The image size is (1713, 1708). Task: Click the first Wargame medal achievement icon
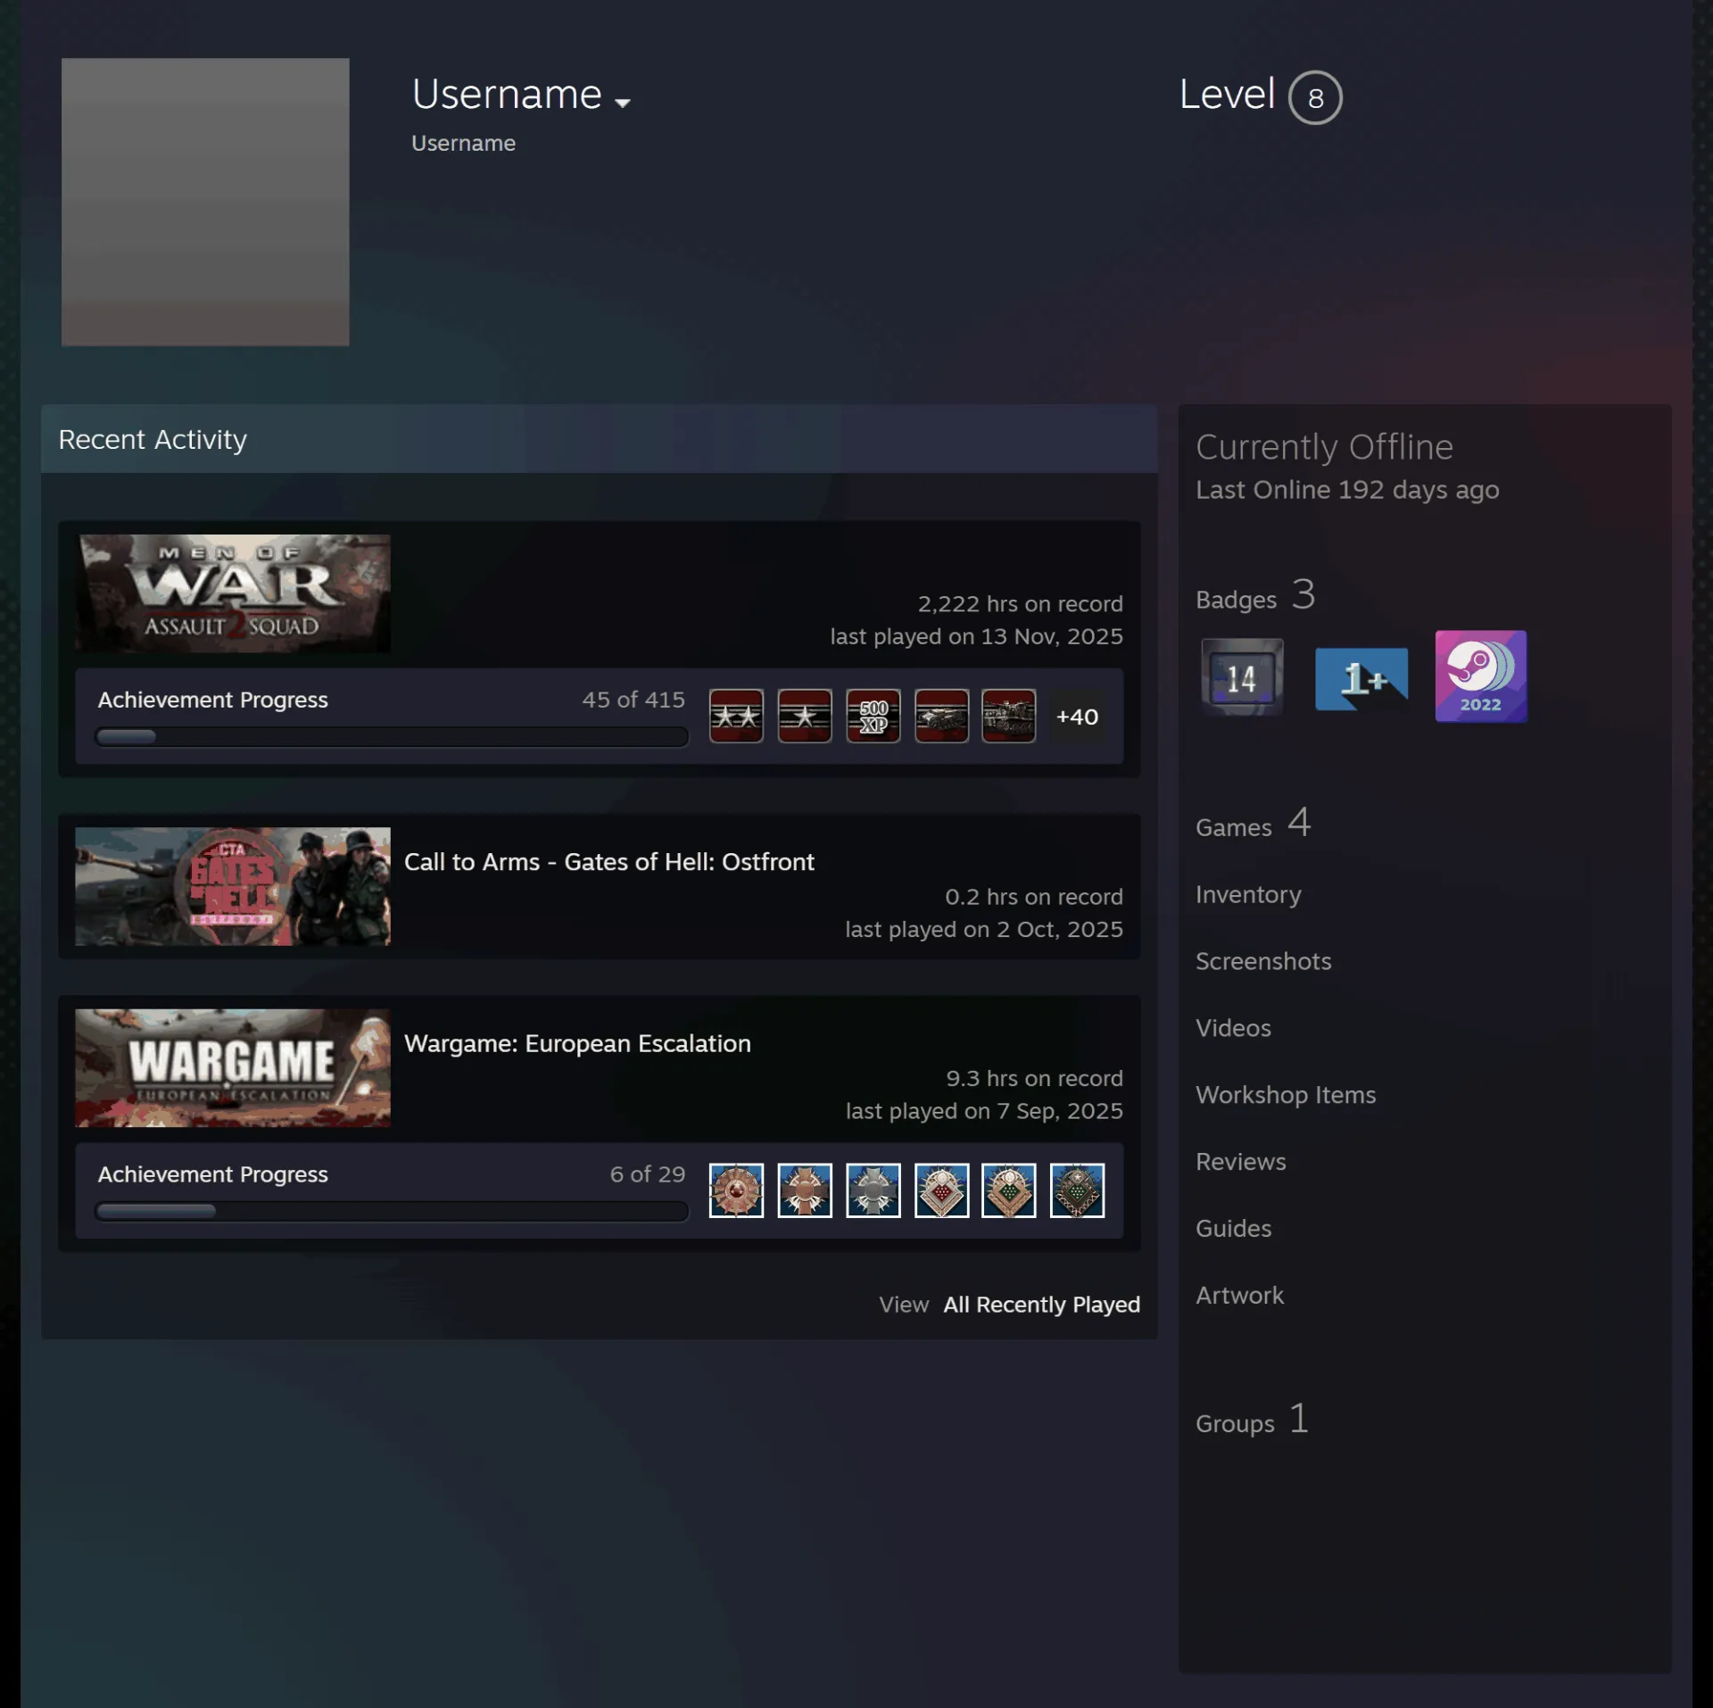pos(736,1190)
